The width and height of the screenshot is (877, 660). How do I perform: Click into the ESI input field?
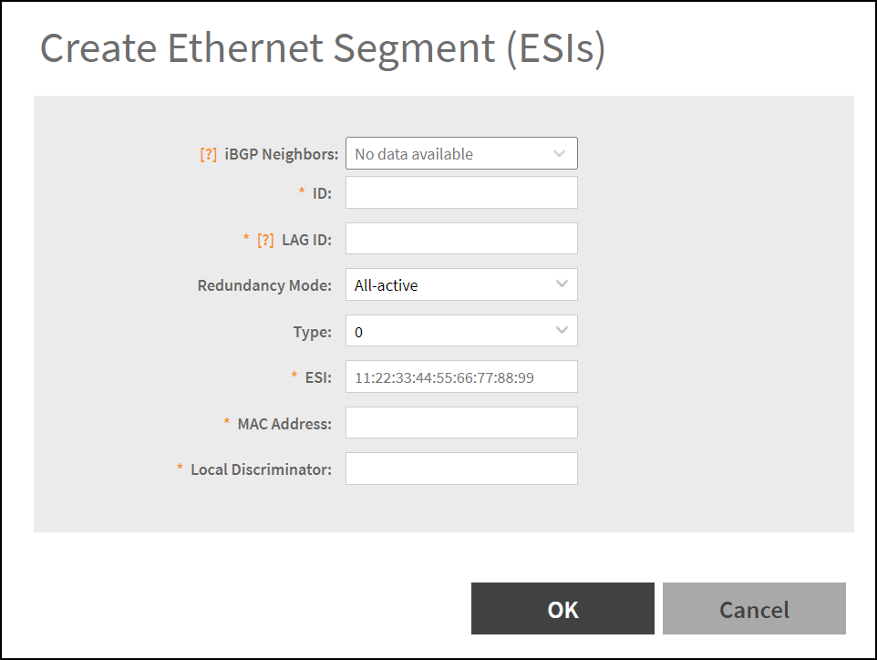tap(461, 376)
